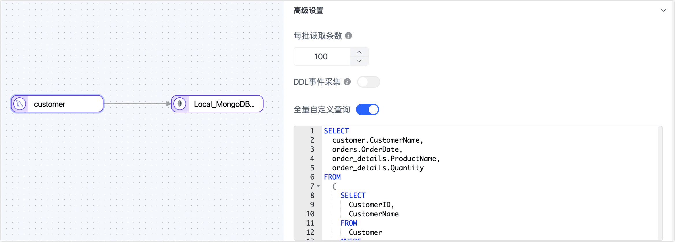Click the arrowhead of the node connection line
This screenshot has width=675, height=242.
pos(169,104)
